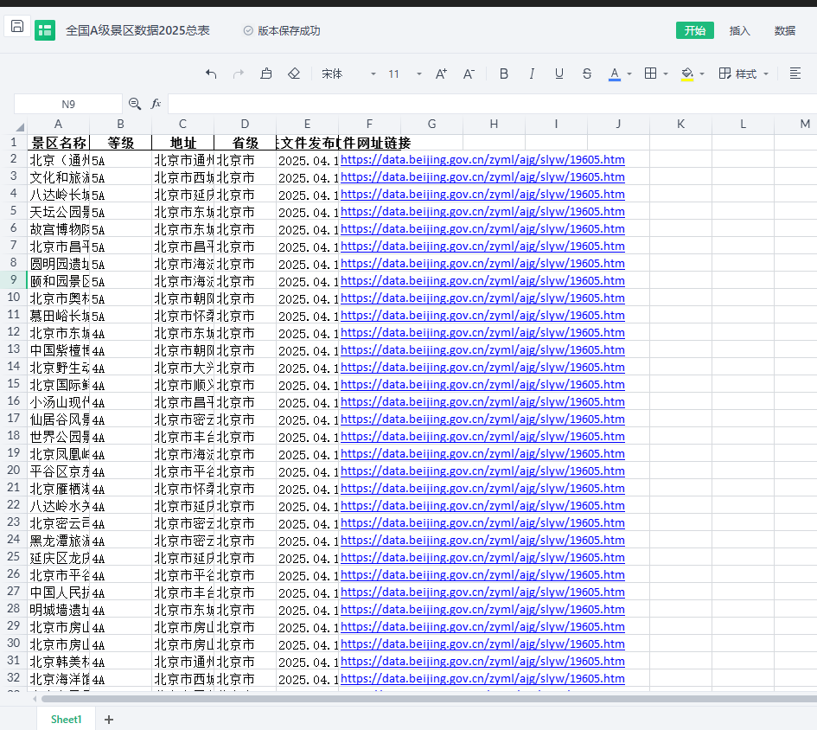Open the hyperlink in row 2
This screenshot has height=730, width=817.
[x=482, y=160]
